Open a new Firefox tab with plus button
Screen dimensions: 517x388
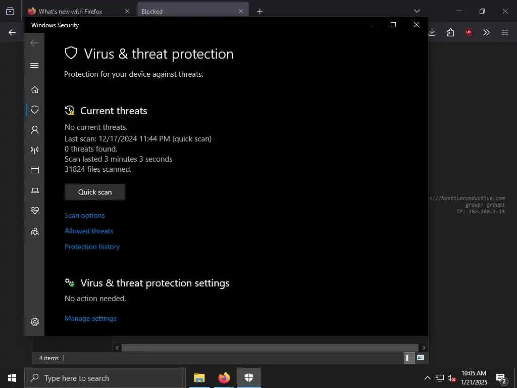coord(260,12)
